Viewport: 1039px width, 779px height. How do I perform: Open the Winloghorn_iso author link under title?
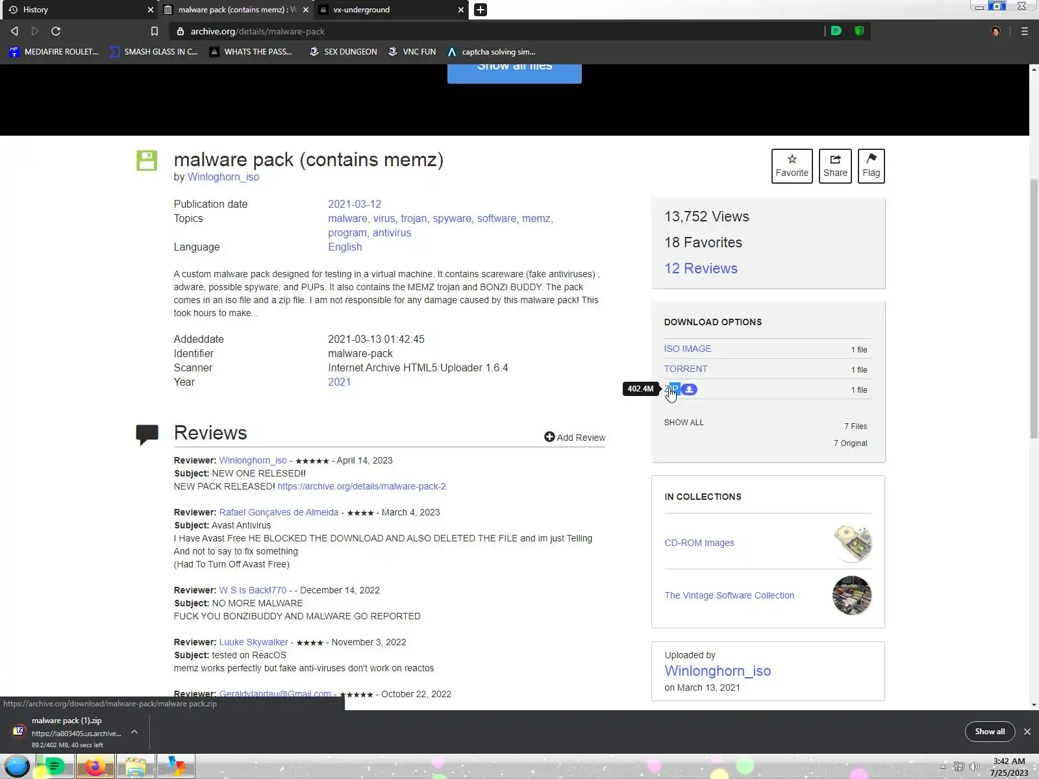(x=223, y=177)
